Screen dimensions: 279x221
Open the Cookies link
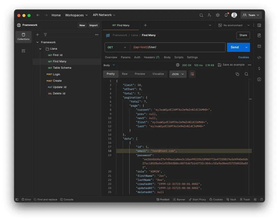244,57
